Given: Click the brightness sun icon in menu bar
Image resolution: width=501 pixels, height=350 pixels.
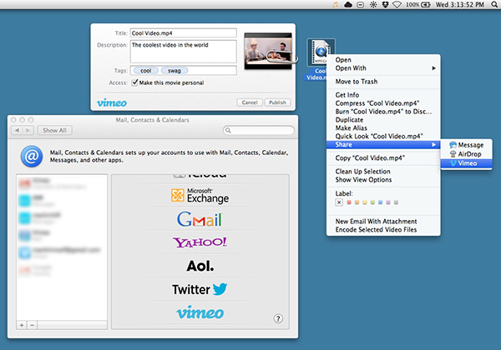Looking at the screenshot, I should pyautogui.click(x=373, y=4).
